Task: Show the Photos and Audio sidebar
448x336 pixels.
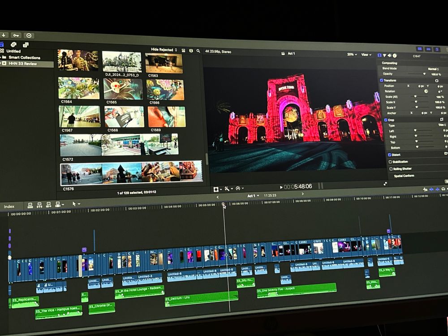Action: 13,44
